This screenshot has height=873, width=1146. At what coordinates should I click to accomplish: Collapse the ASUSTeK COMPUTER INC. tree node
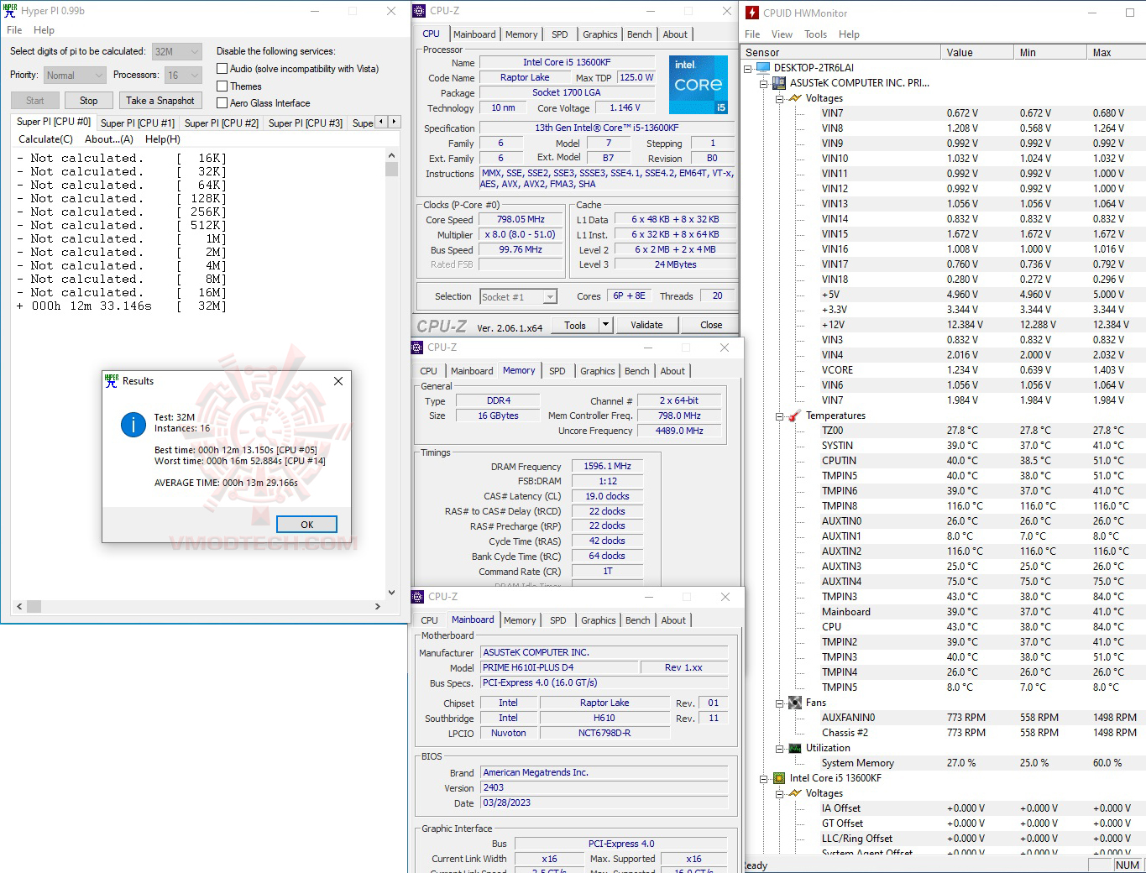[763, 83]
